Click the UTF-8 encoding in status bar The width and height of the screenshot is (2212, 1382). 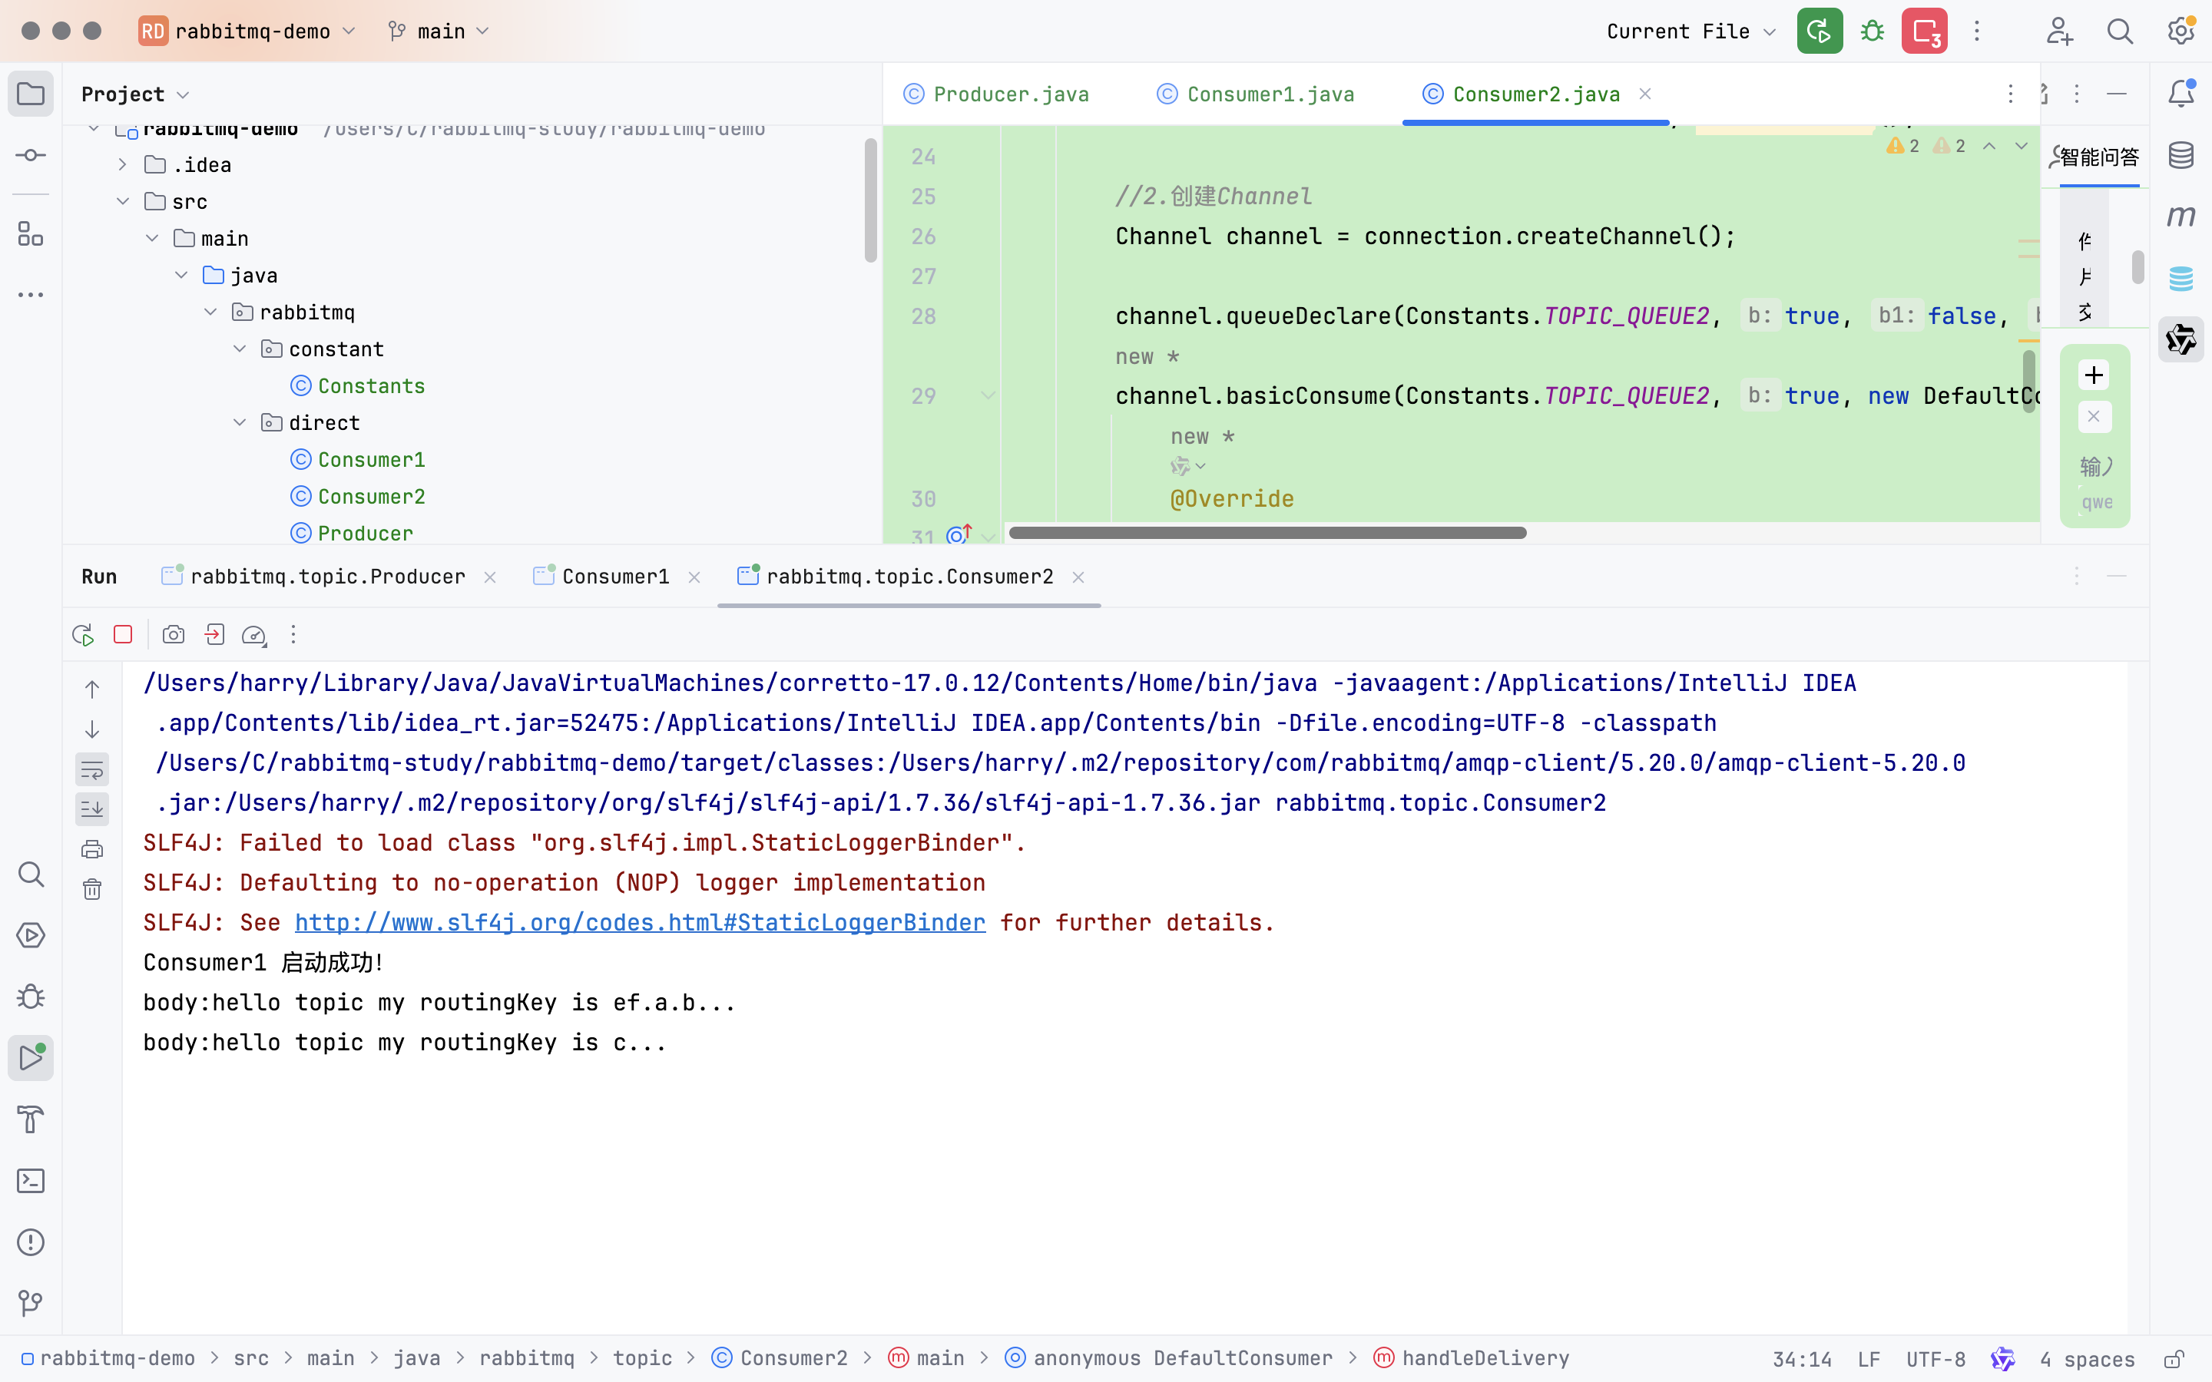[1935, 1359]
